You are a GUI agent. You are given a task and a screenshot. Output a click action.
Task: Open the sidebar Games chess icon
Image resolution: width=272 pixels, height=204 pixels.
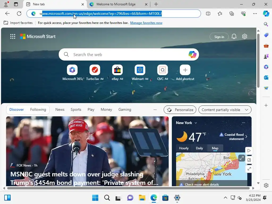click(x=266, y=56)
